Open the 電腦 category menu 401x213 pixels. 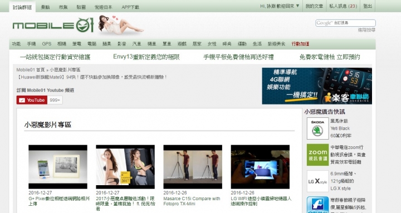point(92,44)
